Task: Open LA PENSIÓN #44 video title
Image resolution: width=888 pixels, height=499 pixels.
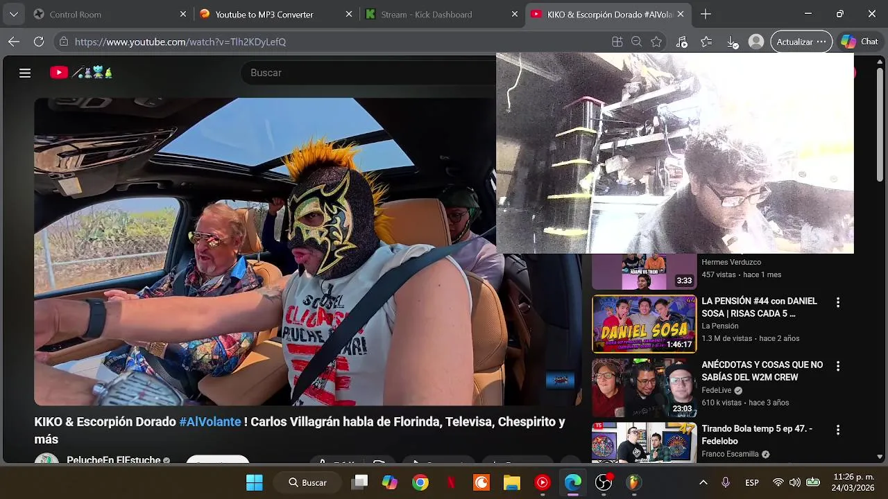Action: [759, 307]
